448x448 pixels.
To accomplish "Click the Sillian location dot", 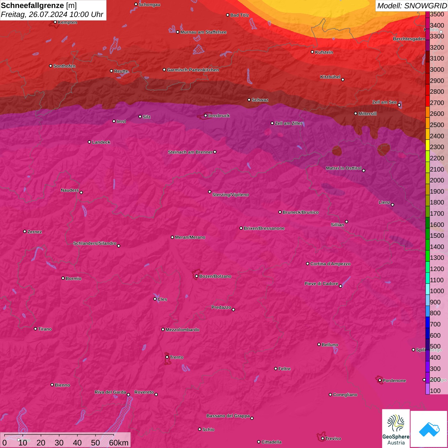I will point(347,221).
